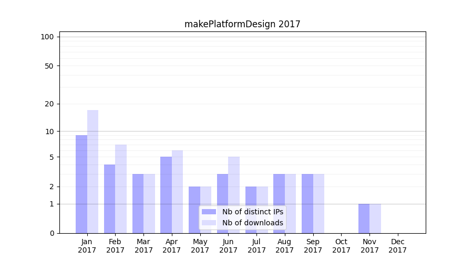The image size is (473, 262).
Task: Click the chart title makePlatformDesign 2017
Action: 242,24
